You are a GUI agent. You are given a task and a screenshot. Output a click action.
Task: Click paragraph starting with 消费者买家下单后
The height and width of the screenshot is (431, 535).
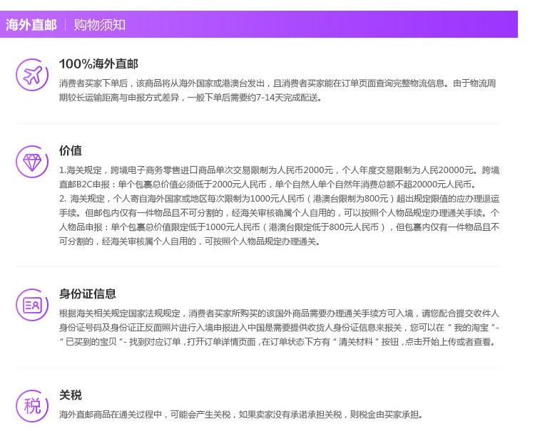[x=277, y=90]
